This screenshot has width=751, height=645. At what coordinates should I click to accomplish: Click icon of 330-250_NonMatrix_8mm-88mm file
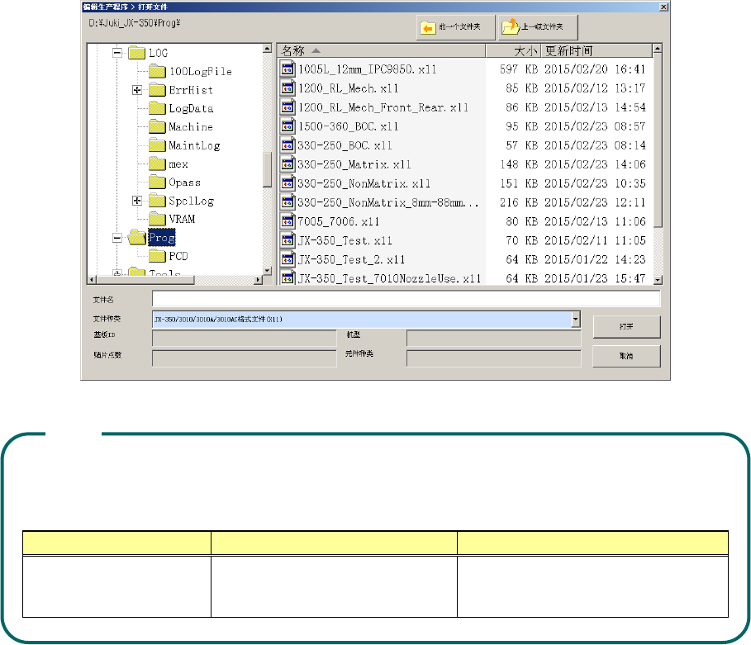point(288,202)
